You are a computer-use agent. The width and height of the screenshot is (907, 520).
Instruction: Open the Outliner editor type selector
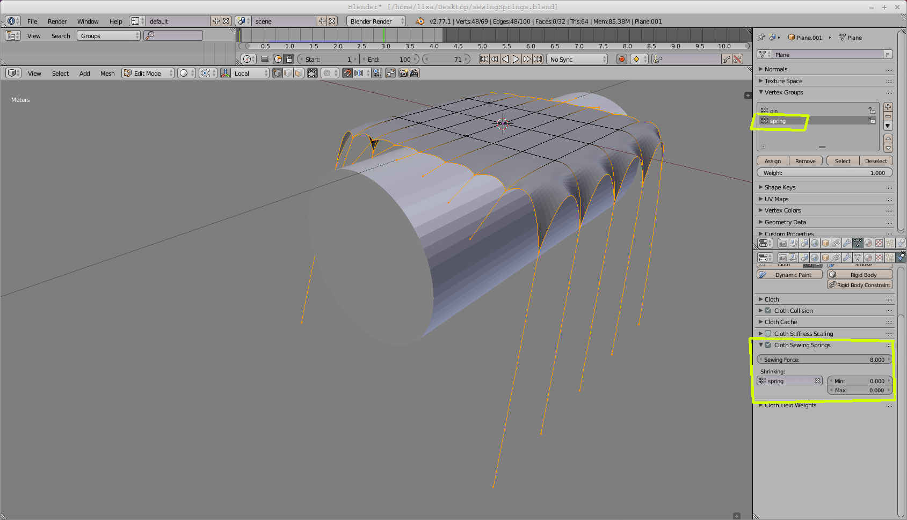13,35
